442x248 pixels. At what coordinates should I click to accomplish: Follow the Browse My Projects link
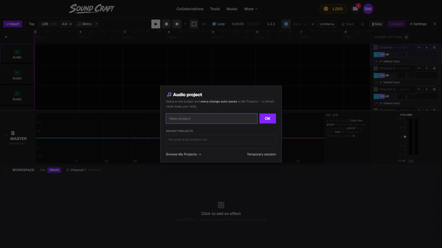183,154
